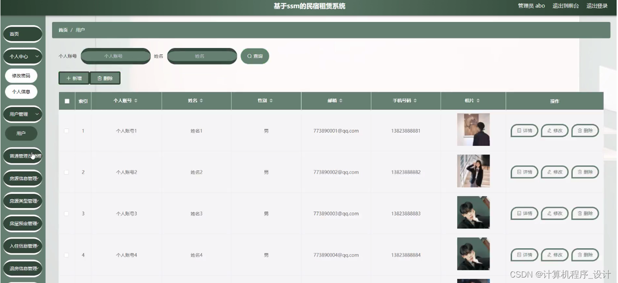Open the photo thumbnail in 姓名4 row
The width and height of the screenshot is (618, 283).
pos(473,254)
